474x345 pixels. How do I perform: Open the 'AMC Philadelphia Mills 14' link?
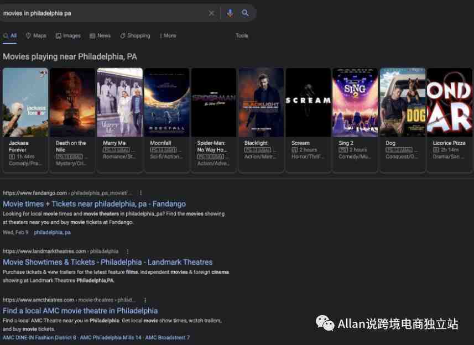click(x=111, y=337)
